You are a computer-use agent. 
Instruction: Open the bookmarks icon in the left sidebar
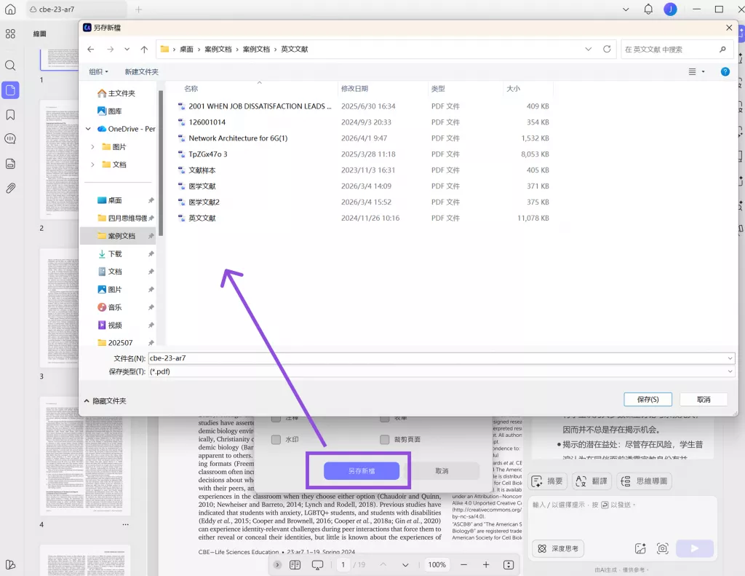tap(10, 114)
